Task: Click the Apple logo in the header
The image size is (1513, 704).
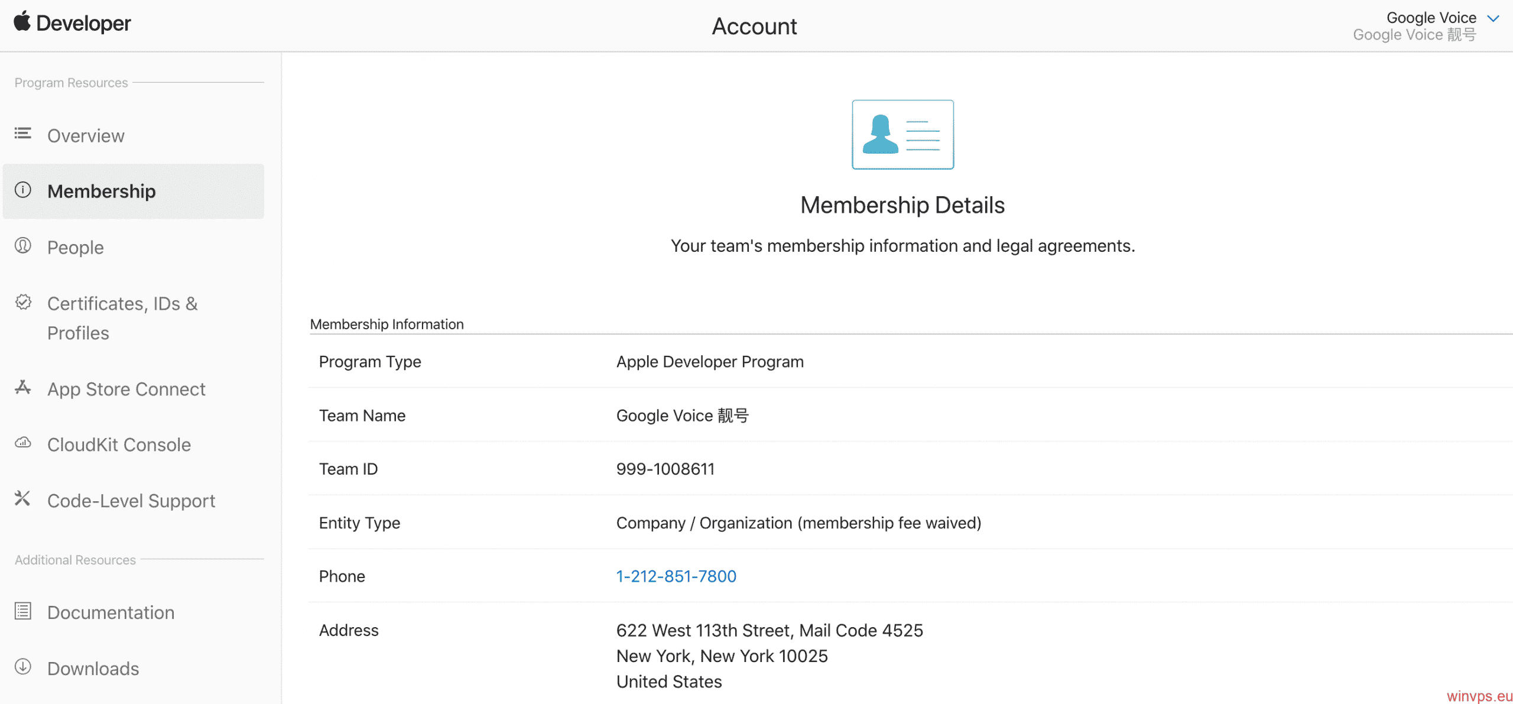Action: pos(21,22)
